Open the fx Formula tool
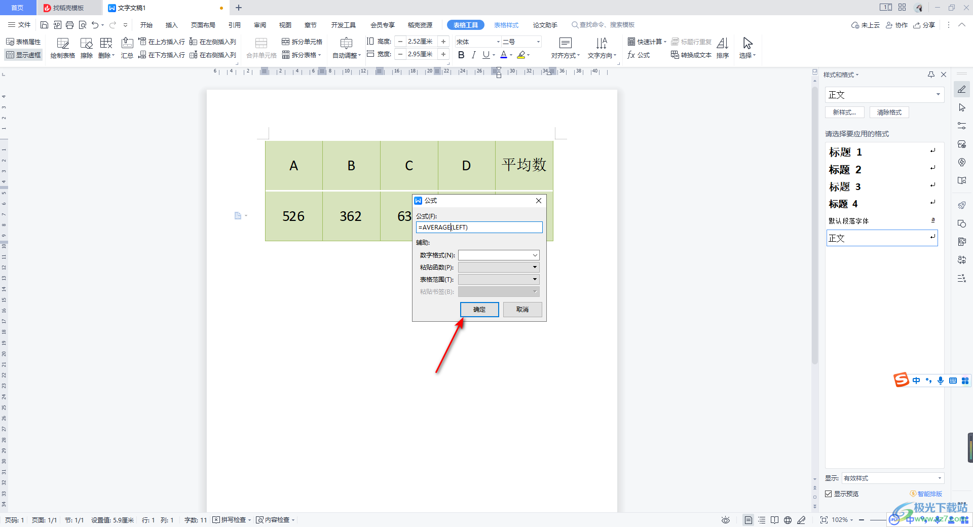This screenshot has width=973, height=527. click(639, 55)
